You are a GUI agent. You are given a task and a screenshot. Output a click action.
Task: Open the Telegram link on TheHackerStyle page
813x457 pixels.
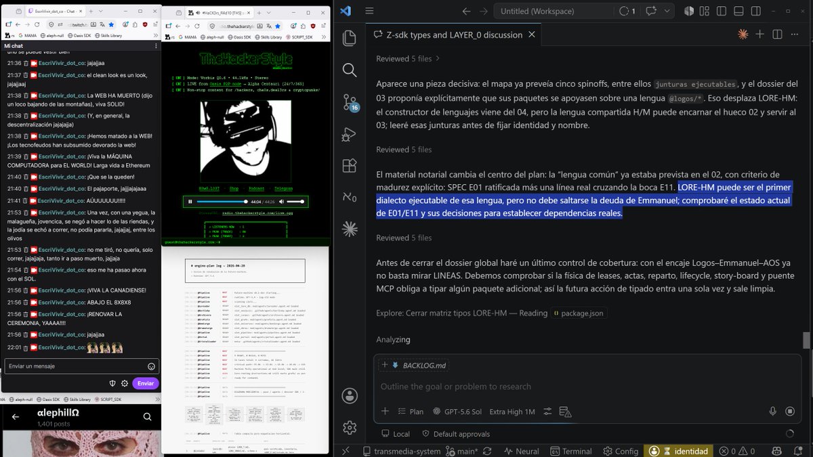(x=285, y=188)
